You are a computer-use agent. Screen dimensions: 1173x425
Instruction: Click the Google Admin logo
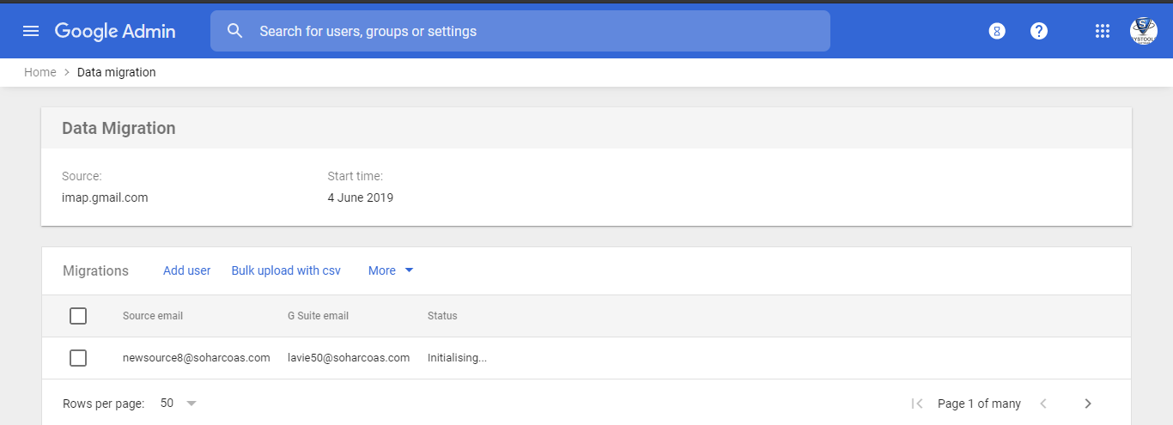coord(115,31)
